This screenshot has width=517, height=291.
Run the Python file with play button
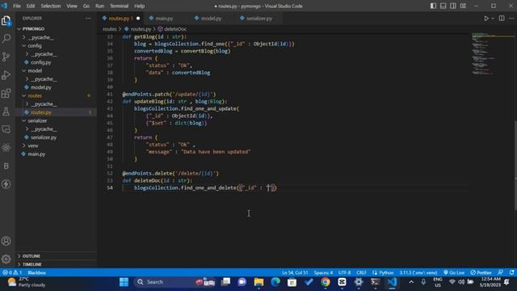[x=486, y=19]
